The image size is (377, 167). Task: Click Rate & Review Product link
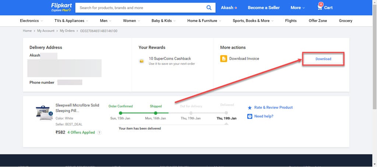(x=274, y=108)
